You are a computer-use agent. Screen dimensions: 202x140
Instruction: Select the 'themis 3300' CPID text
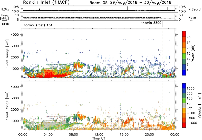(x=151, y=23)
